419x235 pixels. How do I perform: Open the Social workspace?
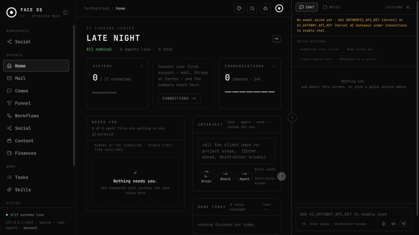36,42
